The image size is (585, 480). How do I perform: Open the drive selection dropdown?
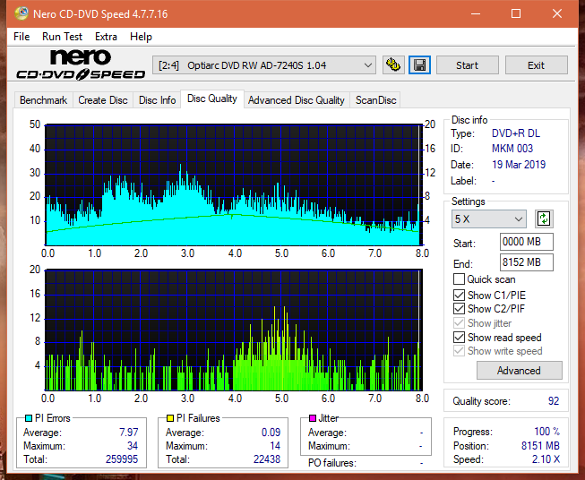tap(264, 65)
